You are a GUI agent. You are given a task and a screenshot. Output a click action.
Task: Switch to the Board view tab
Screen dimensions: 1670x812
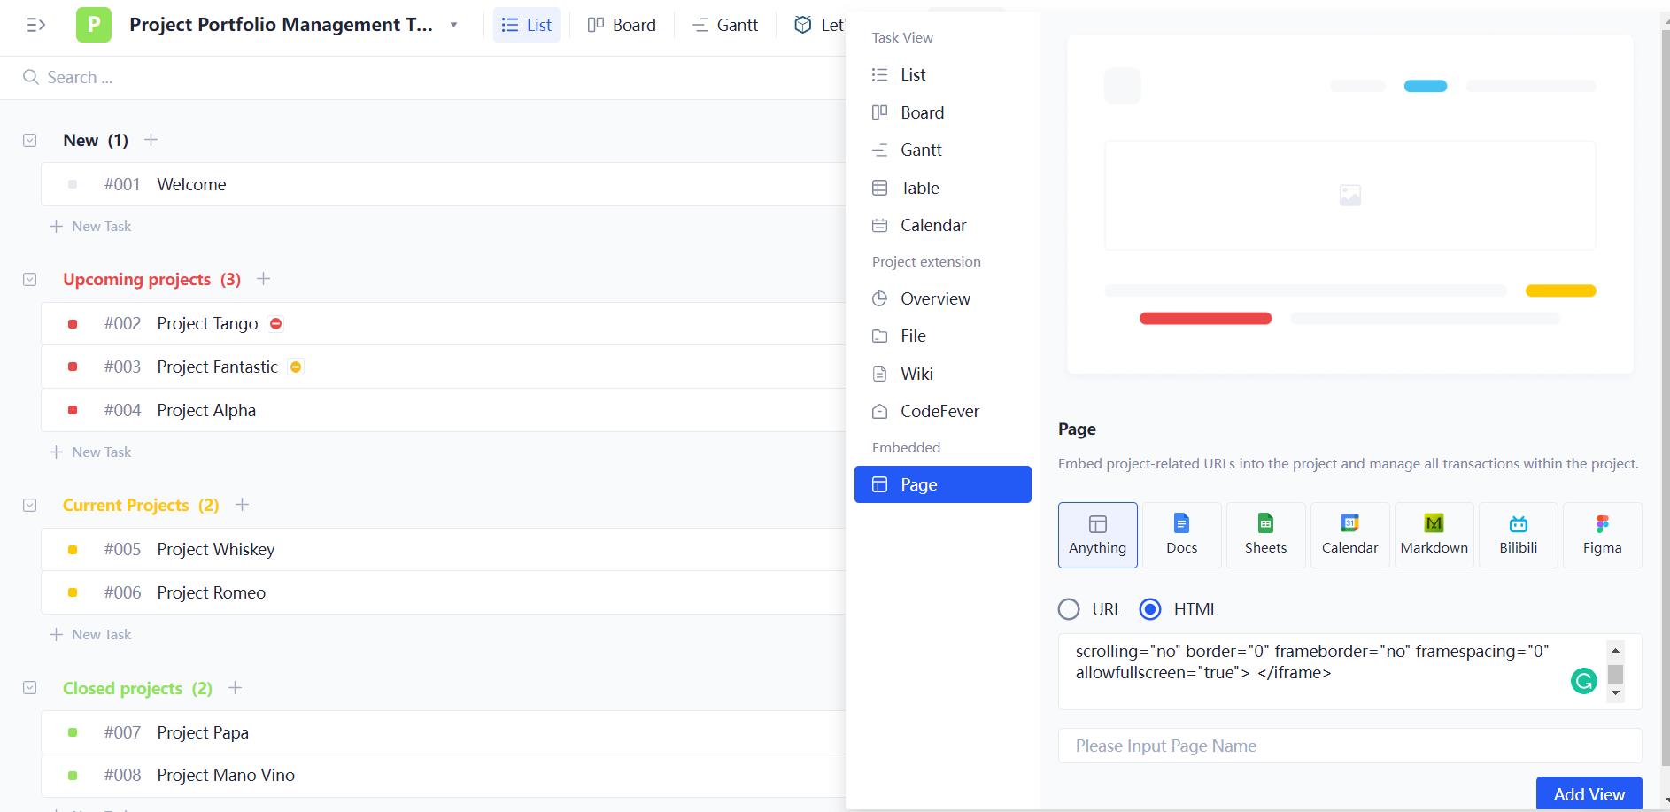pos(622,25)
